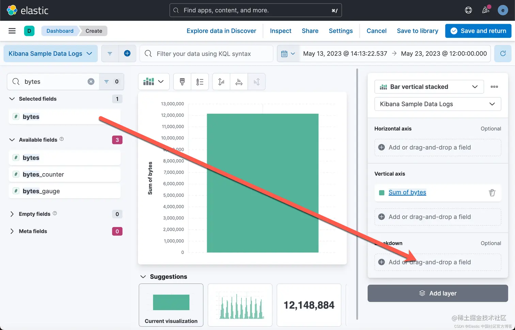Click the number icon of bytes_gauge field
515x330 pixels.
[x=16, y=191]
